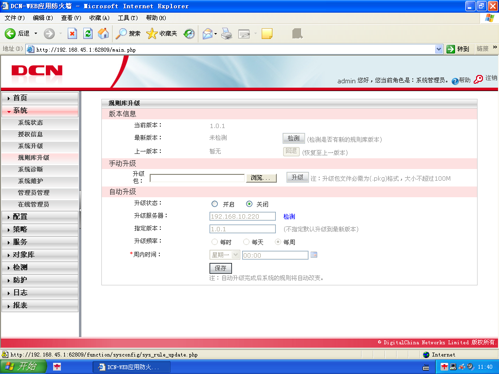499x374 pixels.
Task: Select the 开启 (enable) upgrade status radio
Action: (x=215, y=204)
